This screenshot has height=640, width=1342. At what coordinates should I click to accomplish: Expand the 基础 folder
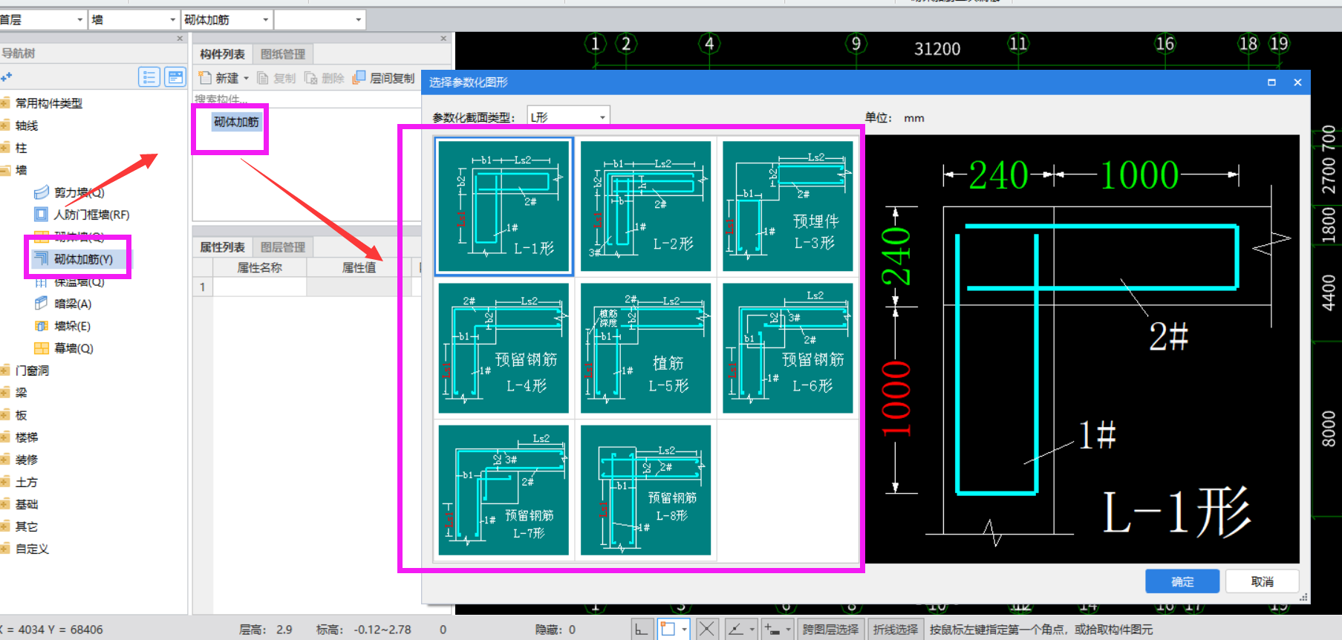pyautogui.click(x=6, y=504)
